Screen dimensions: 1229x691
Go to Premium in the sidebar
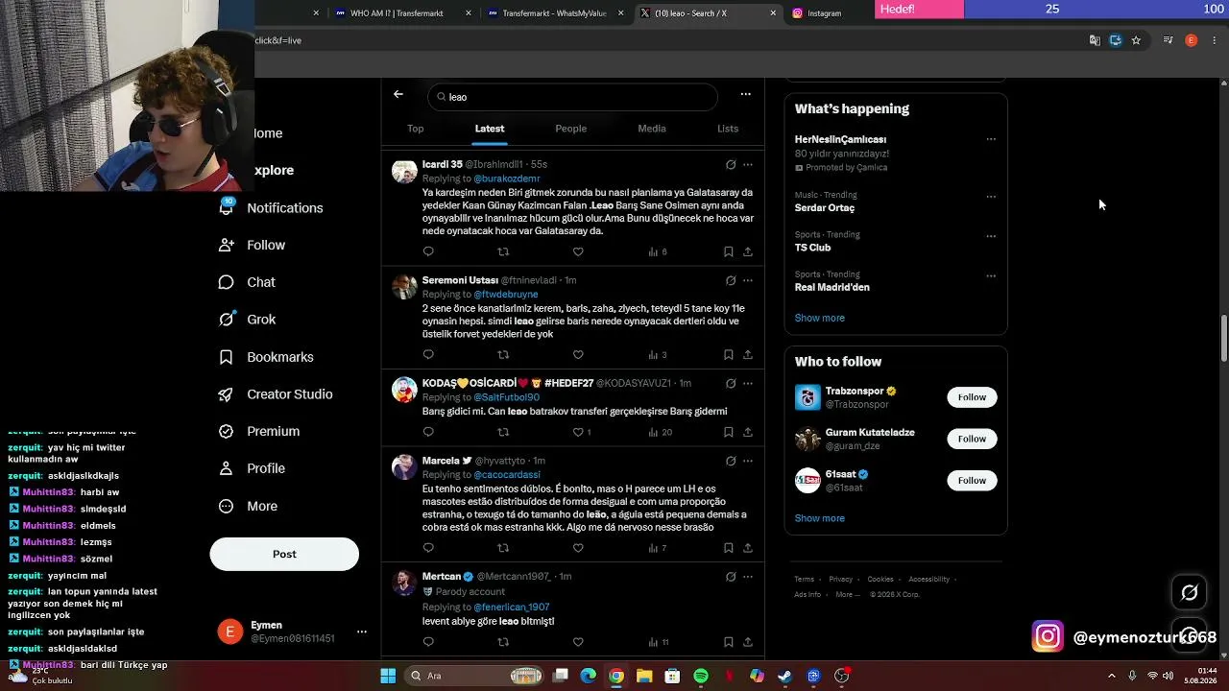coord(259,432)
